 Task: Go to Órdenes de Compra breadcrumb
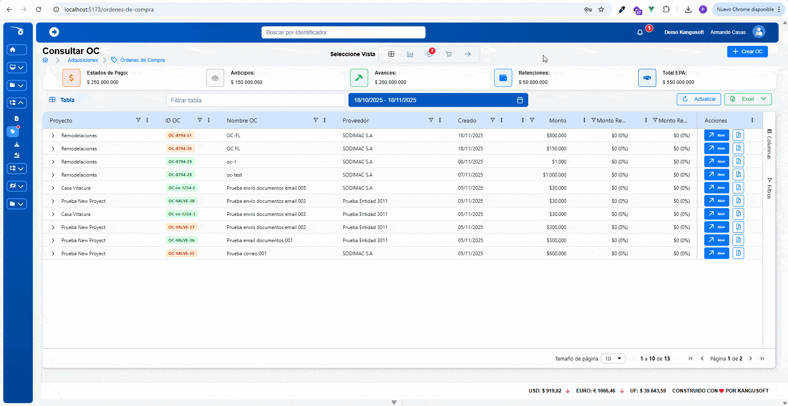pyautogui.click(x=142, y=60)
